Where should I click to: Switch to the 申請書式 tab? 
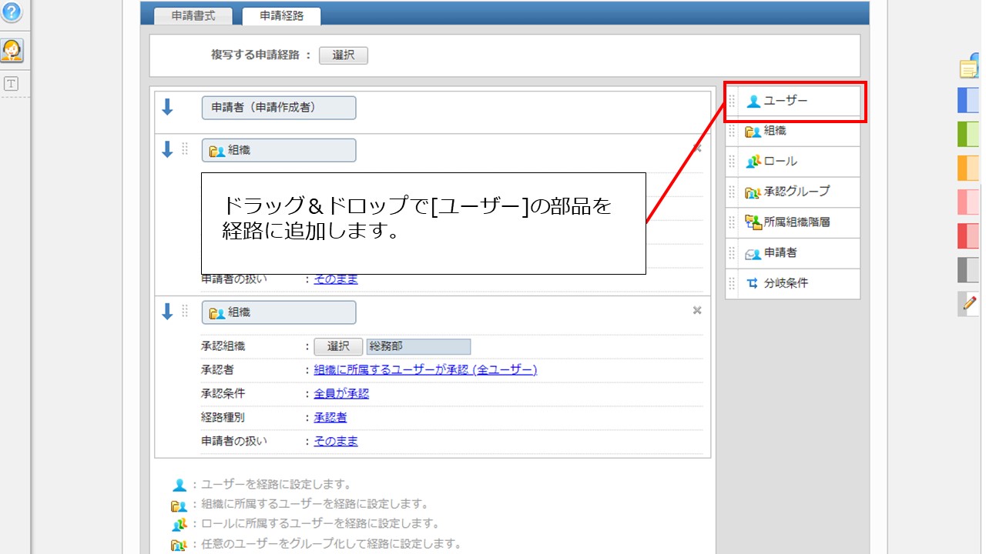pyautogui.click(x=195, y=15)
